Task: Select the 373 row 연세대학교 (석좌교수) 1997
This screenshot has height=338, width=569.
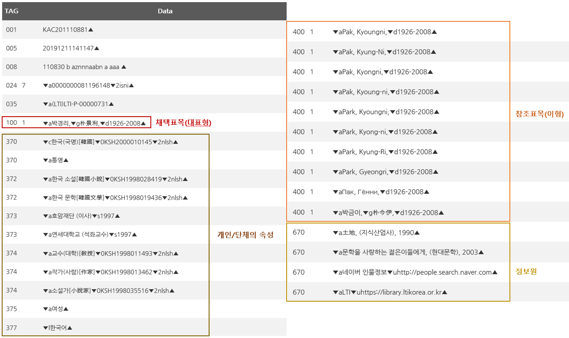Action: pos(90,235)
